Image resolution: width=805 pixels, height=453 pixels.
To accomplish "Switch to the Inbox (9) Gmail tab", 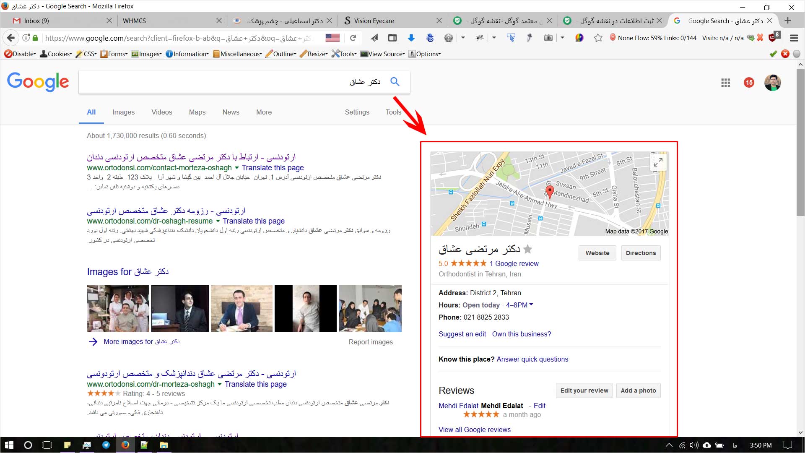I will pos(62,21).
